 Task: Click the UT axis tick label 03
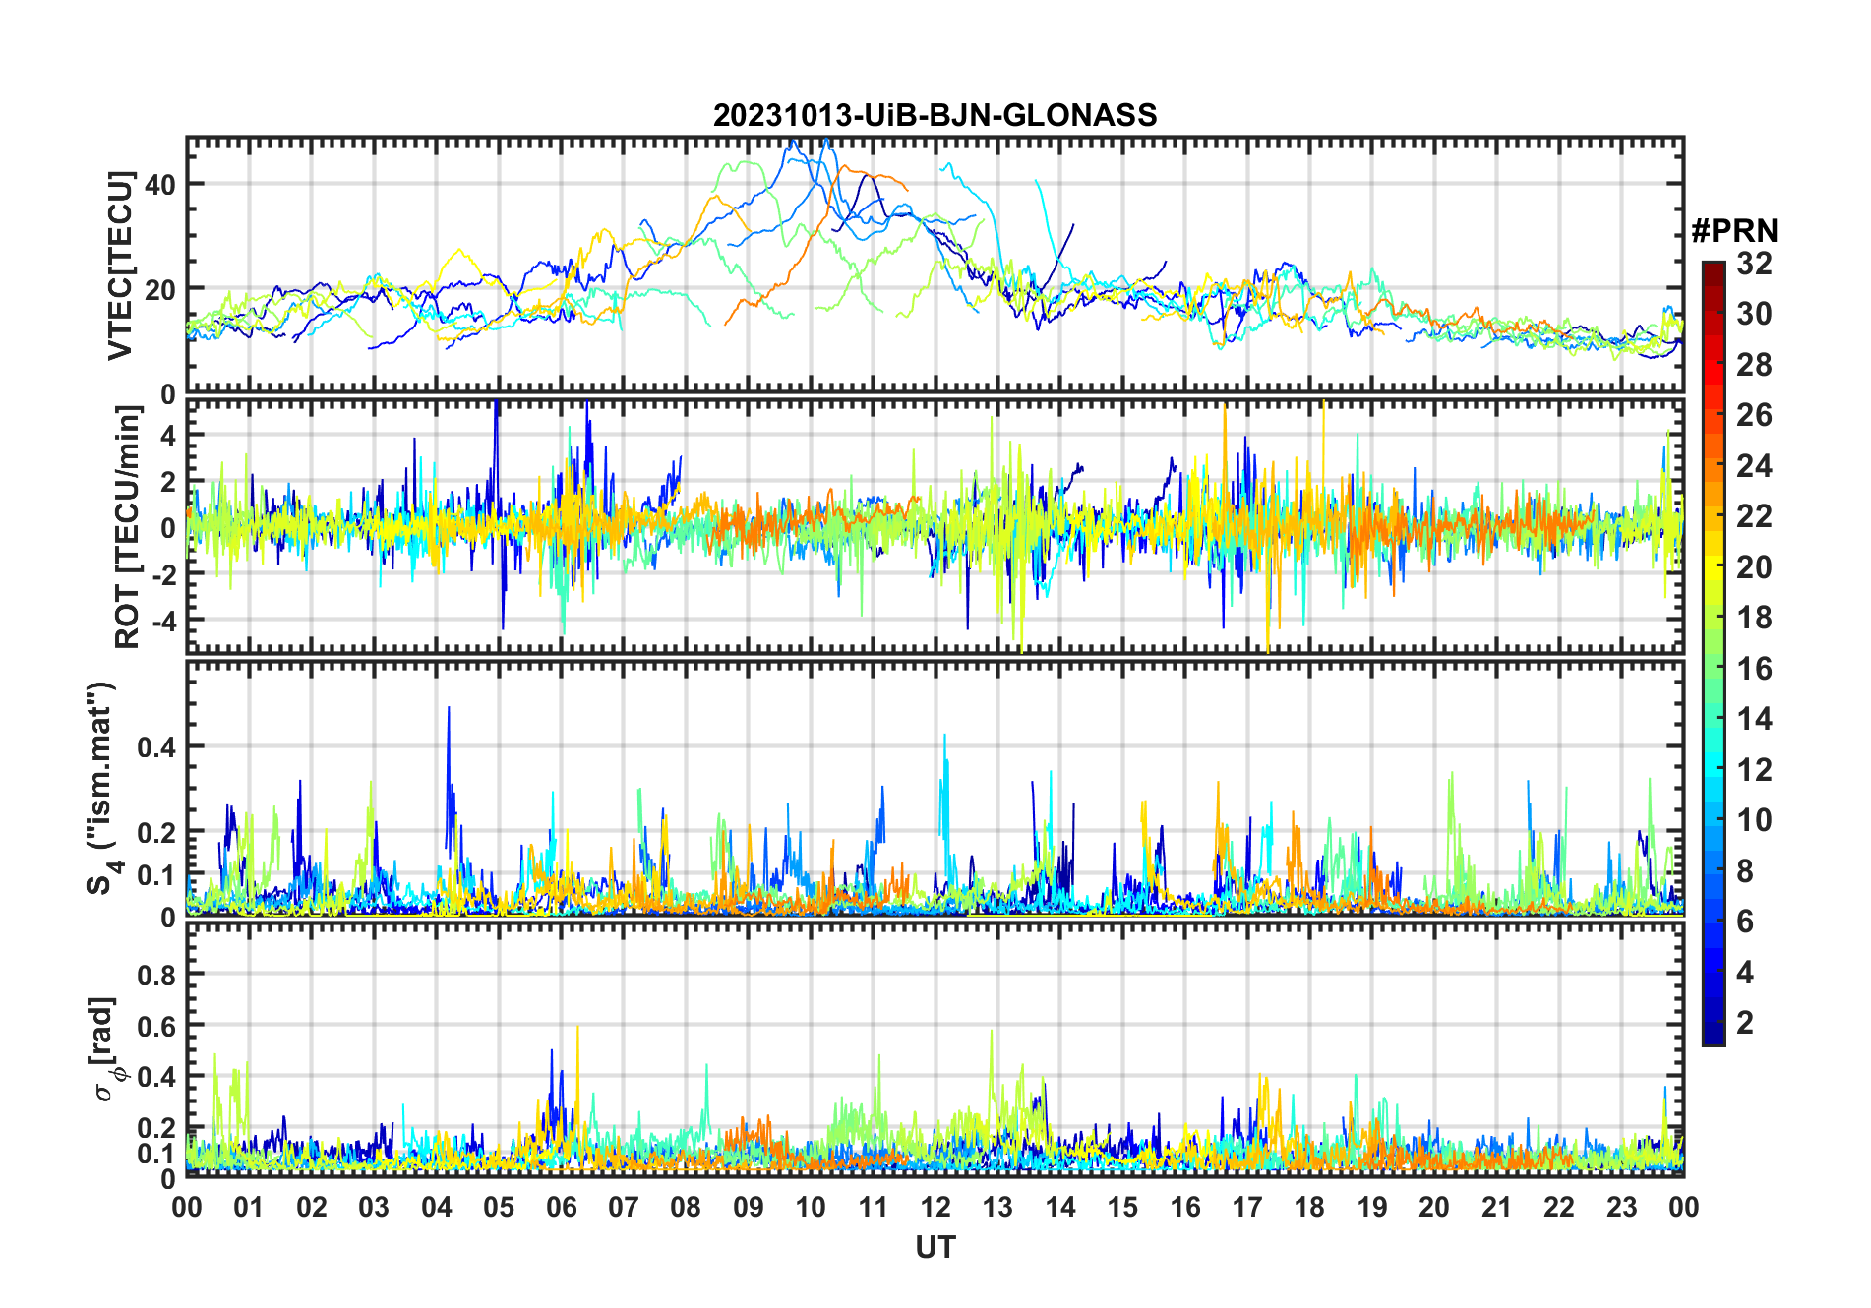tap(374, 1207)
